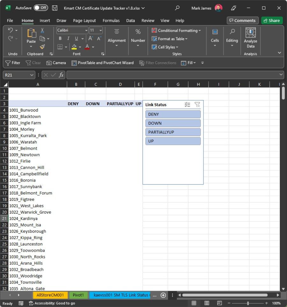Click the pen icon near user name
Image resolution: width=287 pixels, height=307 pixels.
(233, 8)
